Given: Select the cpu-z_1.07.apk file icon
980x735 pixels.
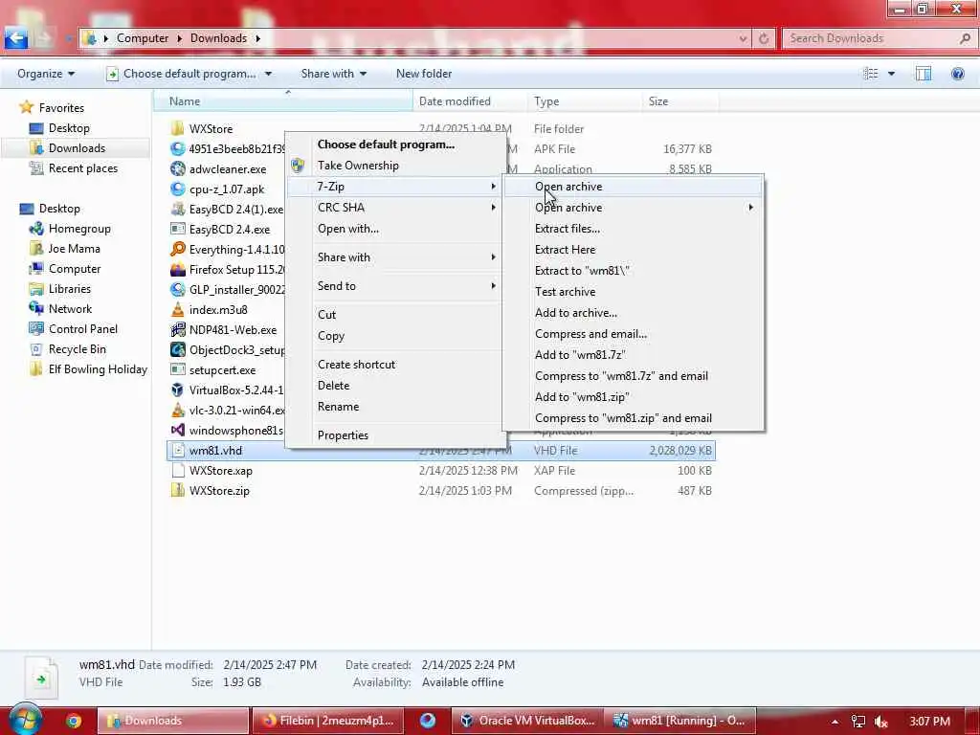Looking at the screenshot, I should point(177,189).
